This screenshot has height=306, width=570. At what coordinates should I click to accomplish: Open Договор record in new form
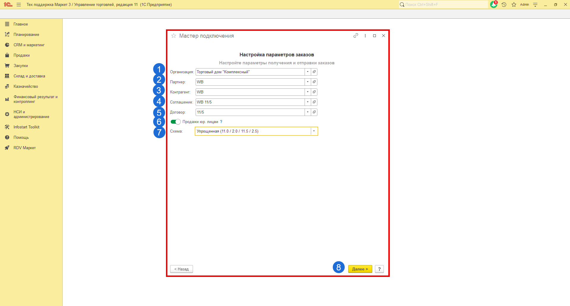click(x=314, y=112)
